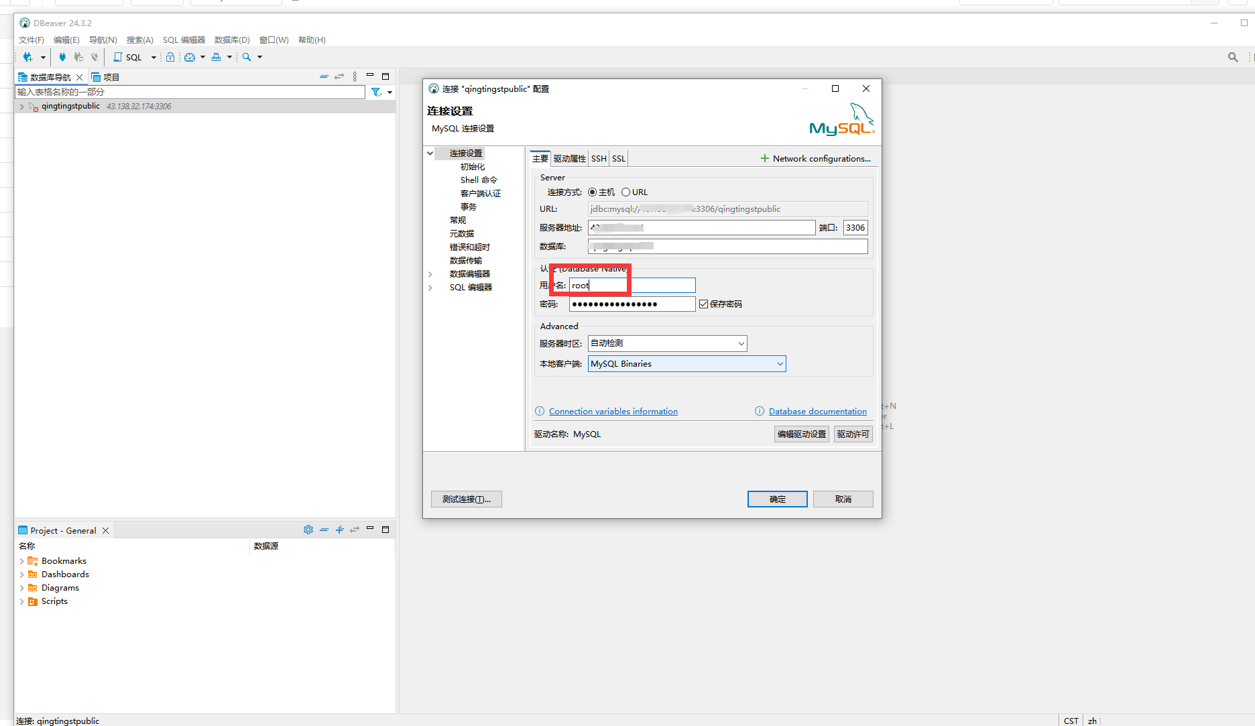Open a new SQL script editor
This screenshot has height=726, width=1255.
click(128, 57)
